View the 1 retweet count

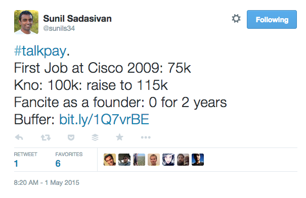(x=16, y=164)
